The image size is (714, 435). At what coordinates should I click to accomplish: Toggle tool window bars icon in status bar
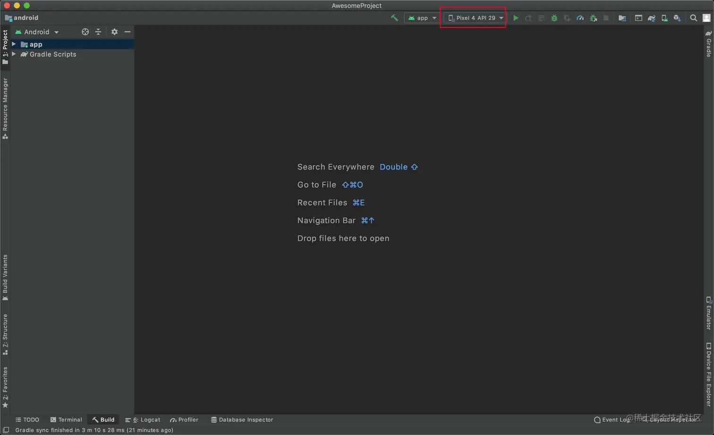(6, 430)
